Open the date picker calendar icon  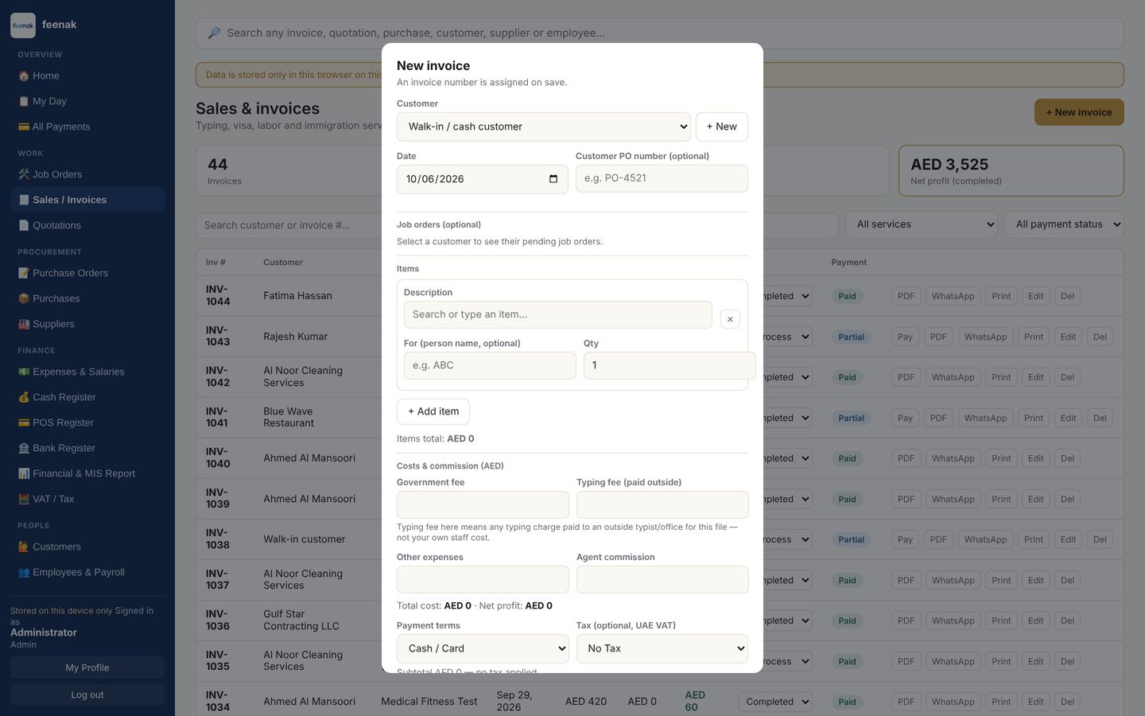click(x=553, y=179)
